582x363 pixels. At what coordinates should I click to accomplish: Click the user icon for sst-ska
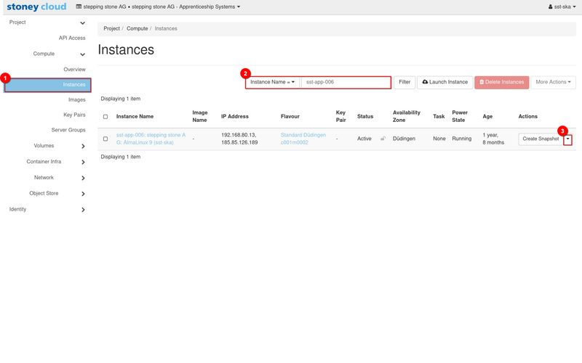tap(551, 7)
